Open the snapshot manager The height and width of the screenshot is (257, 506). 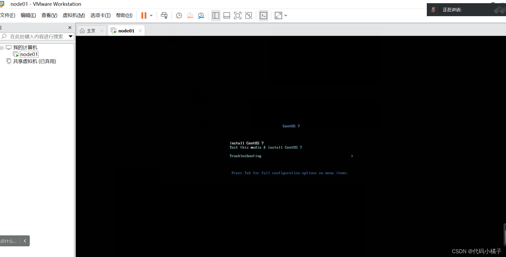201,16
